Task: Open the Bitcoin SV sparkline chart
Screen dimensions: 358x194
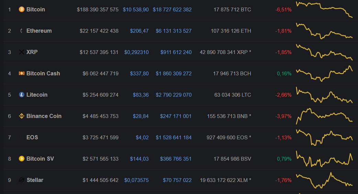Action: tap(324, 159)
